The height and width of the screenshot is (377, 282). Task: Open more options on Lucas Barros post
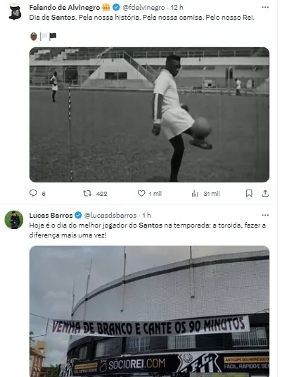(265, 215)
